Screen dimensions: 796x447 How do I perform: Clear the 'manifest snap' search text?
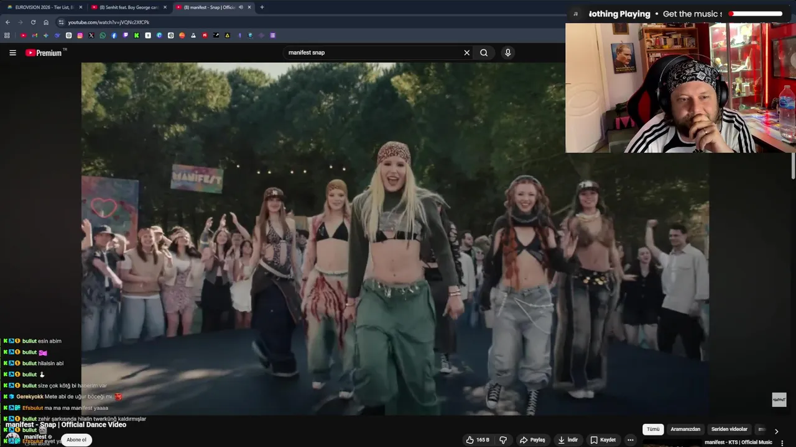click(466, 53)
